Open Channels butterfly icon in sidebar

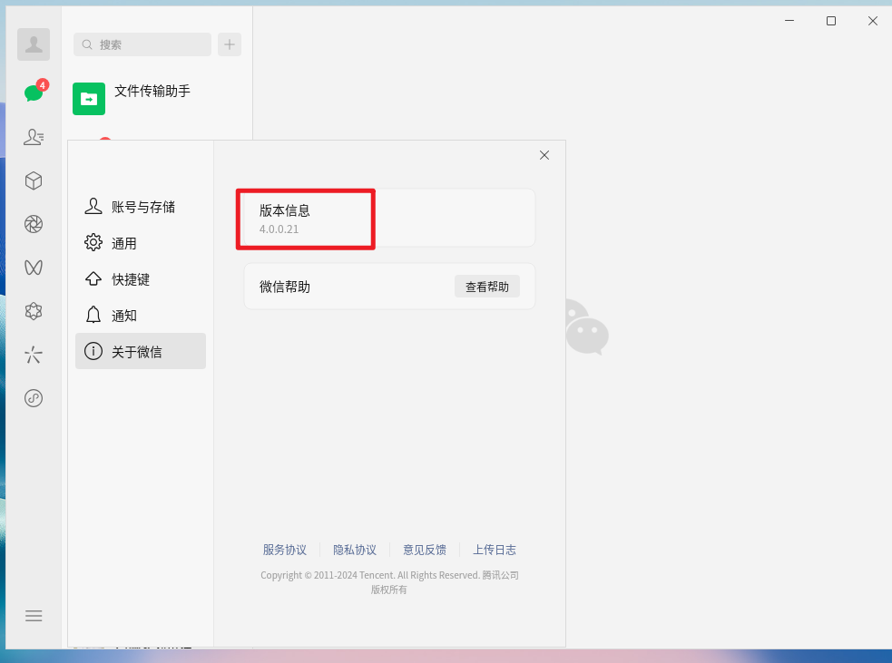click(x=34, y=268)
